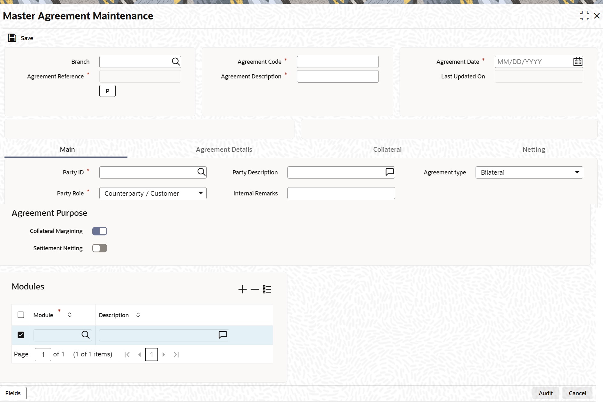
Task: Open the Netting tab
Action: click(534, 150)
